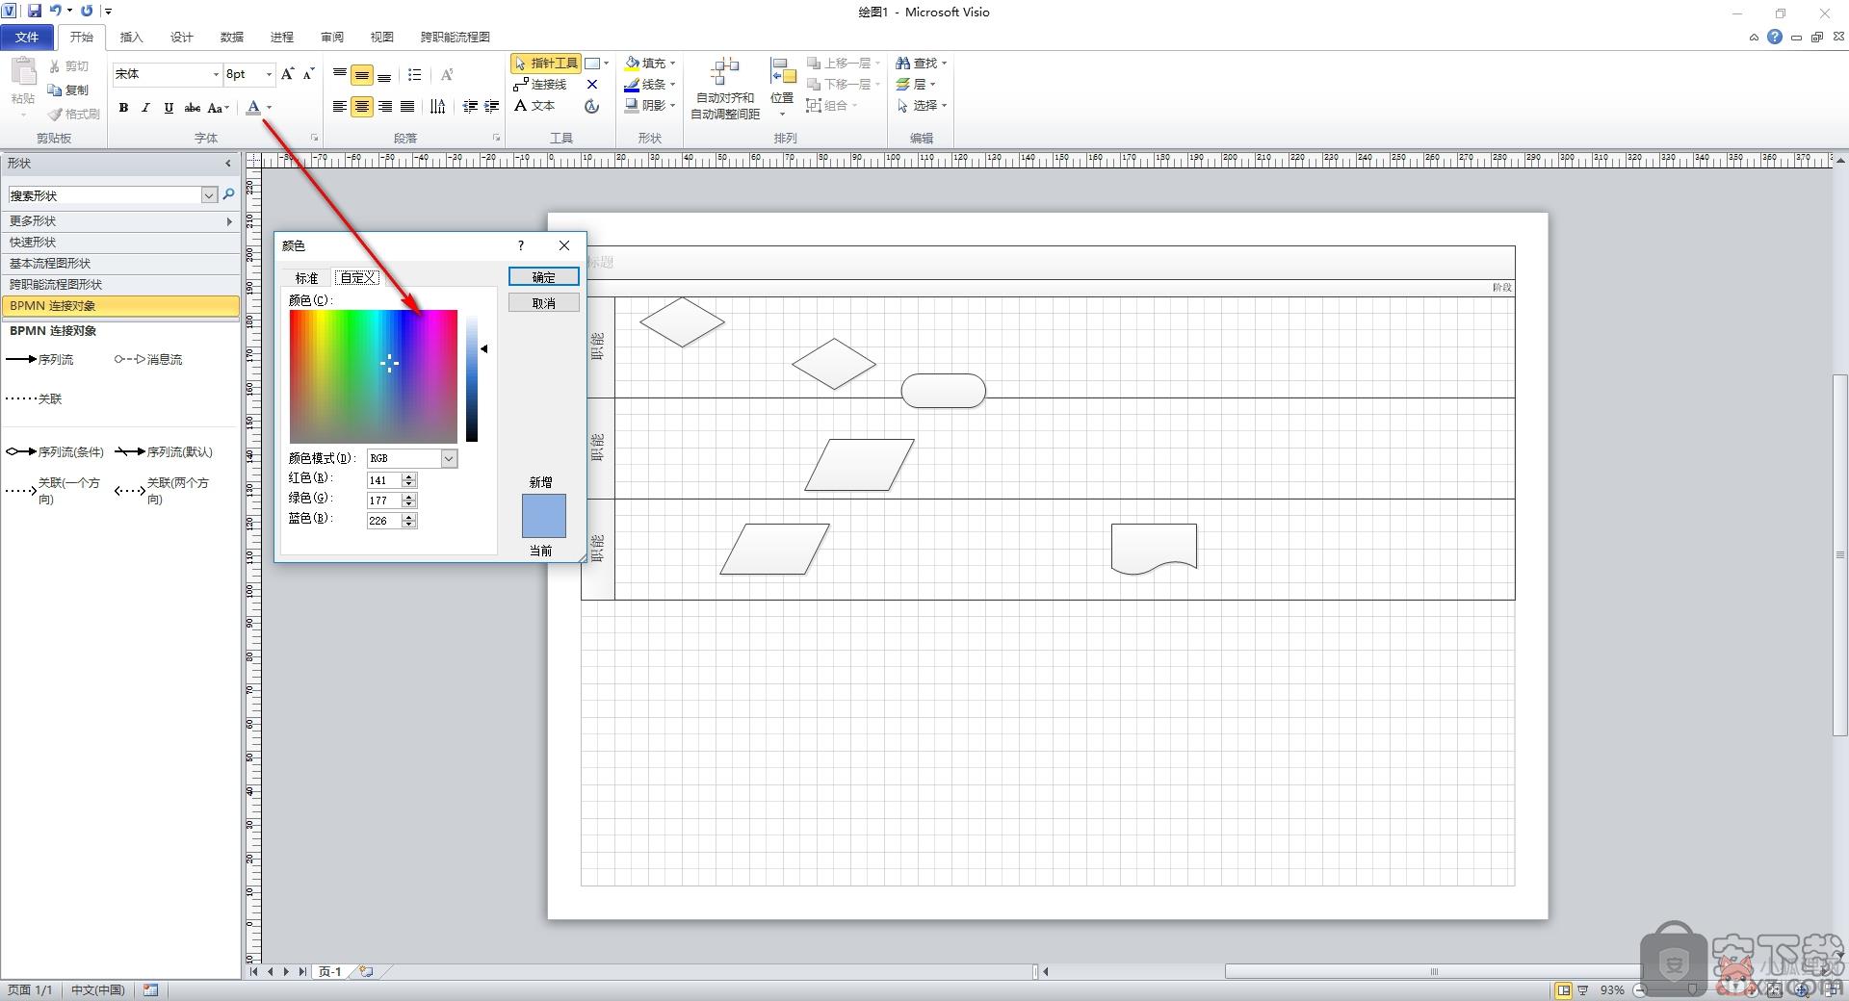Click the 红色 red value field
Viewport: 1849px width, 1001px height.
[384, 479]
